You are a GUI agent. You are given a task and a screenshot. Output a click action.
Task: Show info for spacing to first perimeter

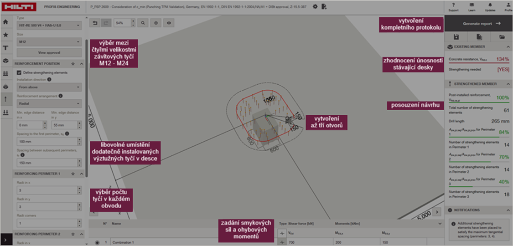(x=67, y=133)
